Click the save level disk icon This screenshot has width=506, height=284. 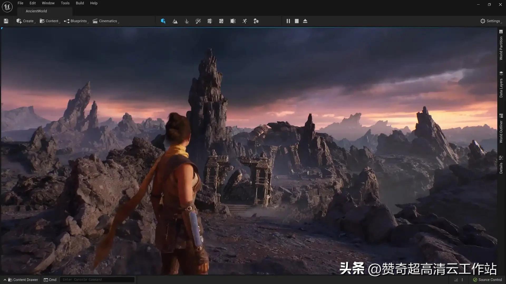pos(6,21)
